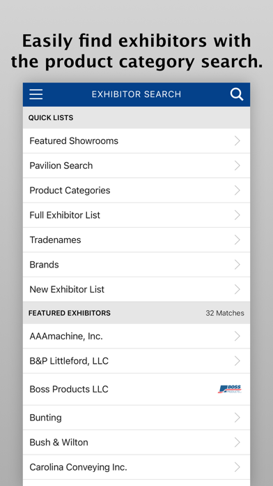273x486 pixels.
Task: Tap the chevron next to Tradenames
Action: pos(237,240)
